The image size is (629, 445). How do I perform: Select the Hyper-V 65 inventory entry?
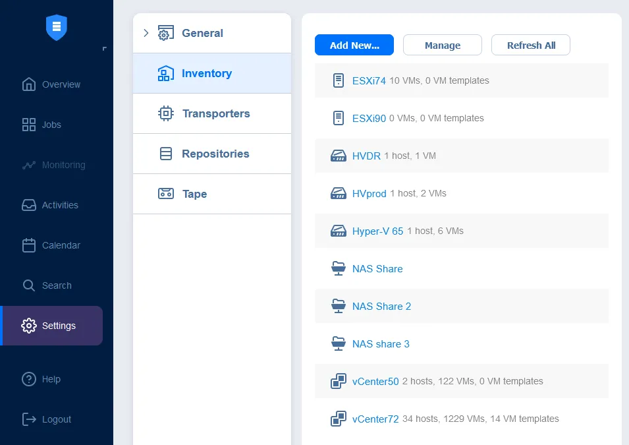click(x=377, y=231)
